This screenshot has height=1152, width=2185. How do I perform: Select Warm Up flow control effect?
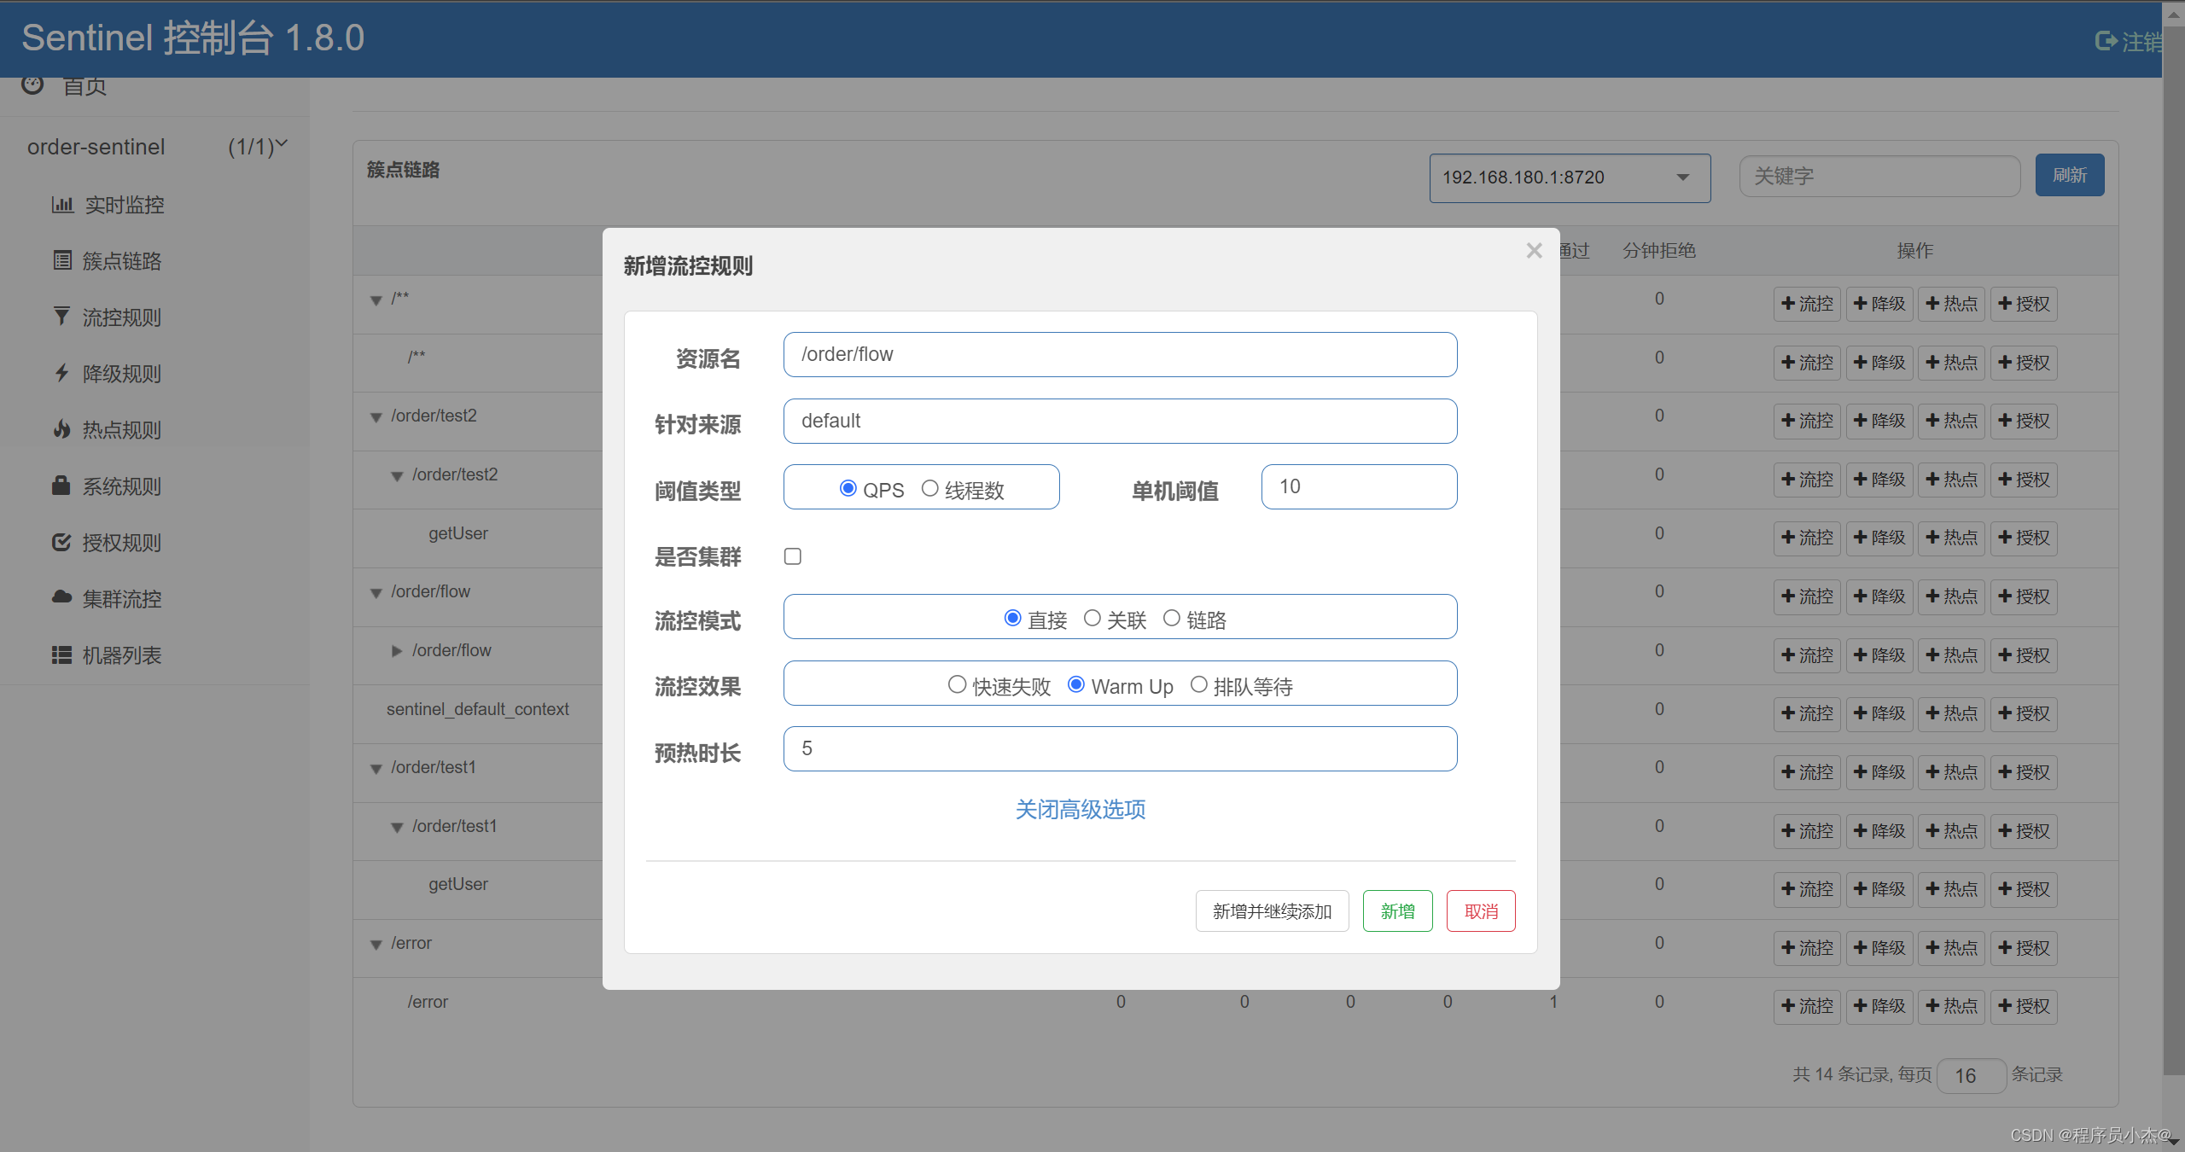pyautogui.click(x=1076, y=684)
